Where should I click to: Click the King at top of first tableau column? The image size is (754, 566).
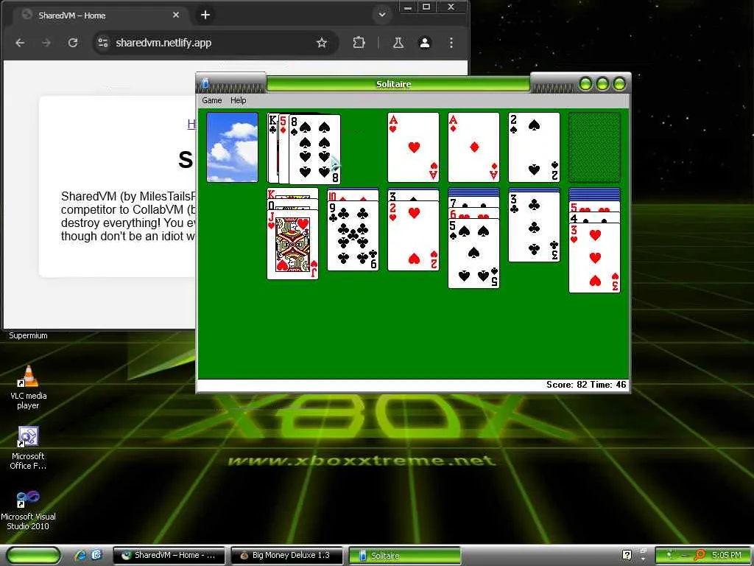[x=292, y=194]
